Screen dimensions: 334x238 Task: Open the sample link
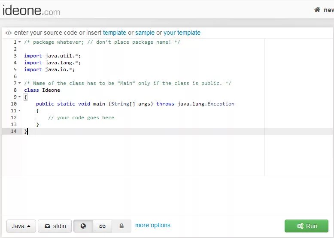145,33
